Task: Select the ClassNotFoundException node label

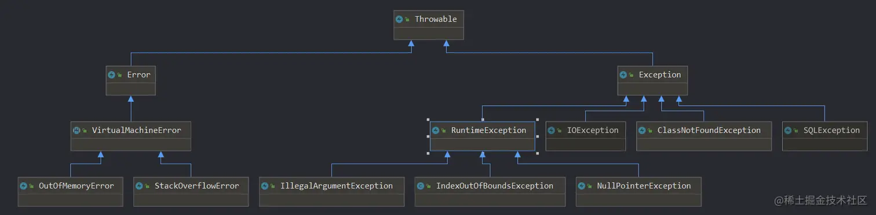Action: point(709,130)
